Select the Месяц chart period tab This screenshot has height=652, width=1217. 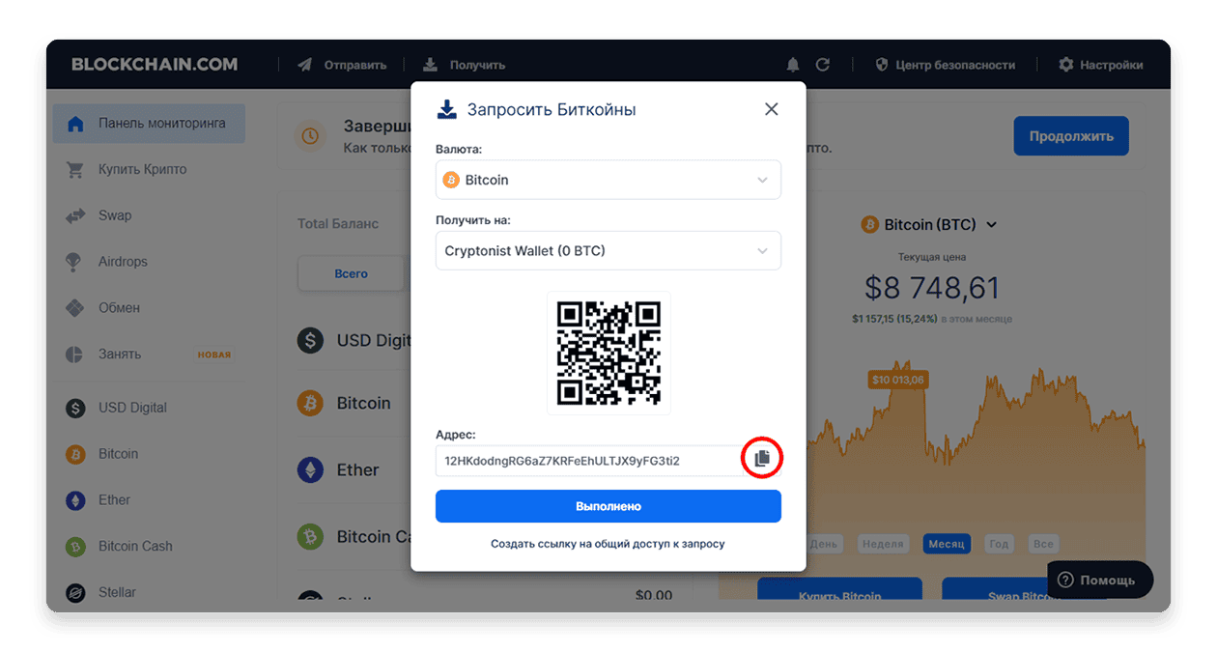[947, 544]
